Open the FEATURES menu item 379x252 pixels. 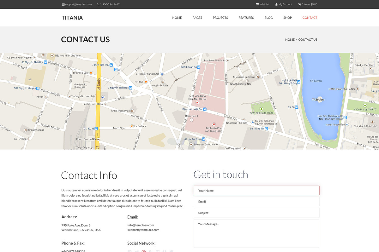coord(246,18)
